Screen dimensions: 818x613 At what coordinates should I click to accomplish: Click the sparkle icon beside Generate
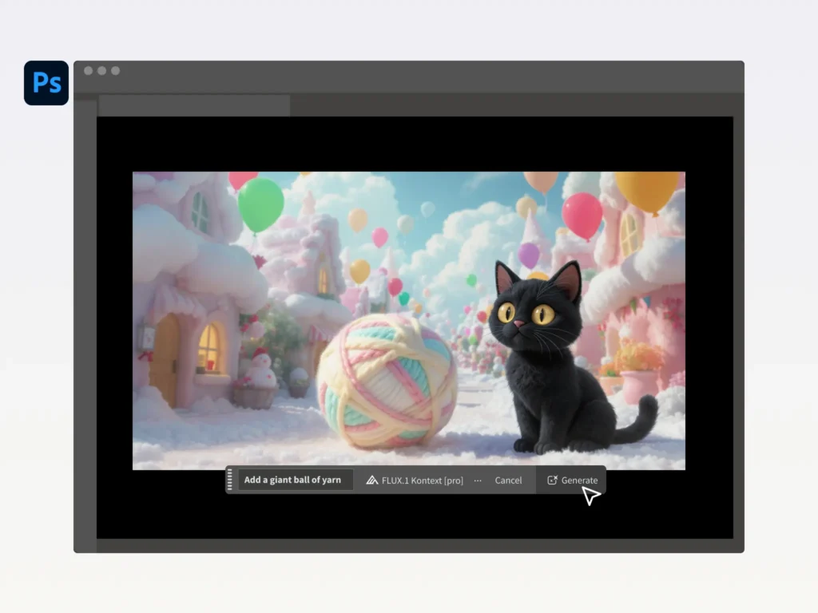pyautogui.click(x=552, y=481)
